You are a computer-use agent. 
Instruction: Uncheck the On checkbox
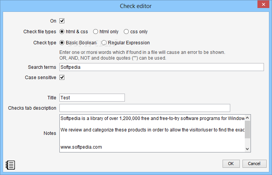62,21
